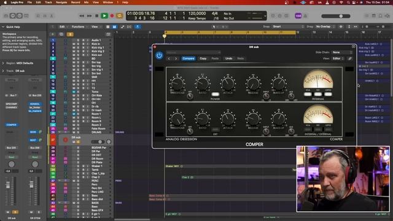This screenshot has height=221, width=393.
Task: Open the Drag No Overlap dropdown
Action: pyautogui.click(x=325, y=26)
